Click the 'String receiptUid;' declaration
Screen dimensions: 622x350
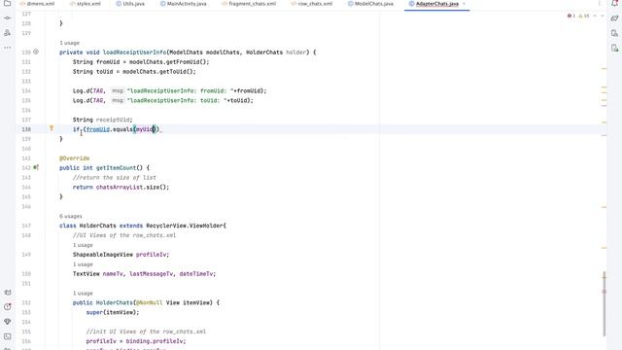[x=102, y=120]
